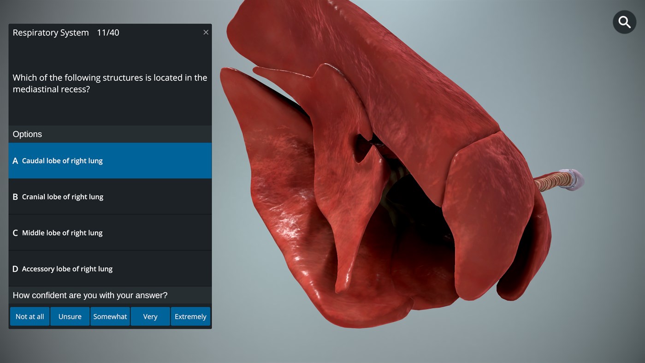This screenshot has height=363, width=645.
Task: Choose "Not at all" confidence level
Action: [30, 316]
